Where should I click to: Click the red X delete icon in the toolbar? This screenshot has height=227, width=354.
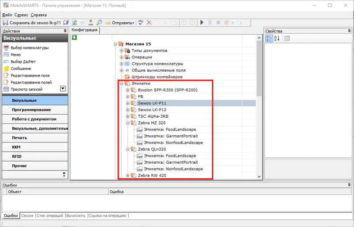tap(91, 23)
